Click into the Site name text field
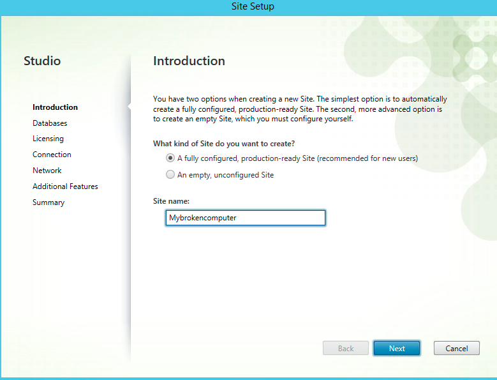Viewport: 497px width, 380px height. pyautogui.click(x=245, y=218)
